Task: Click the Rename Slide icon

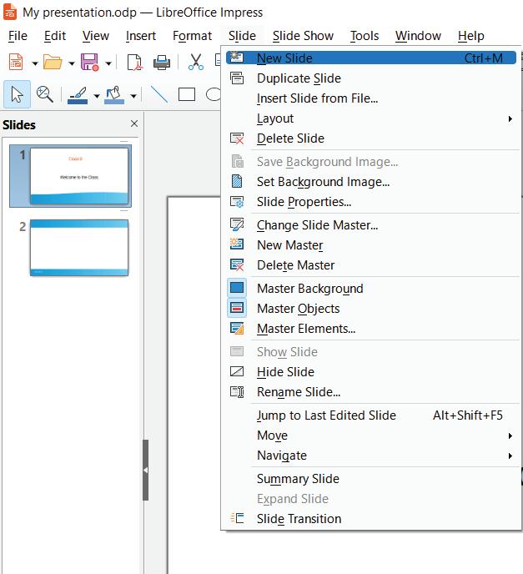Action: tap(237, 392)
